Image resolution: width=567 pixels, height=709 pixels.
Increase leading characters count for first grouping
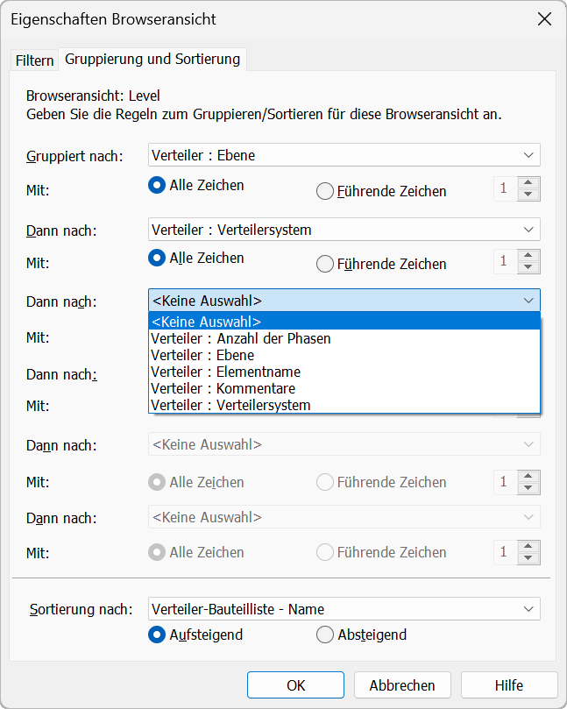528,183
